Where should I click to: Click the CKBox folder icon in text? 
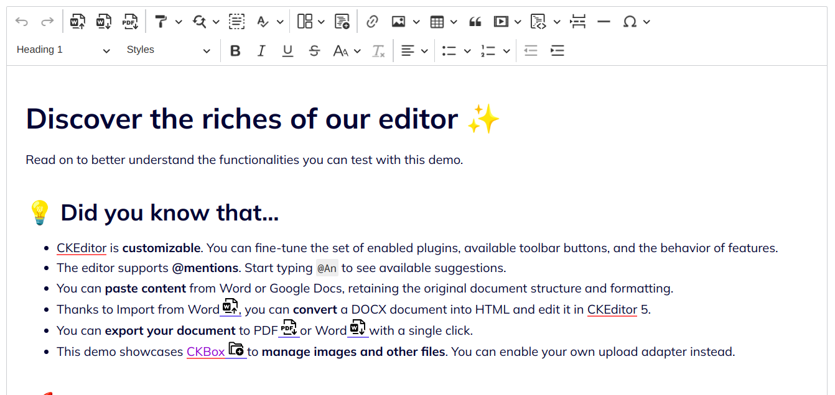tap(236, 349)
